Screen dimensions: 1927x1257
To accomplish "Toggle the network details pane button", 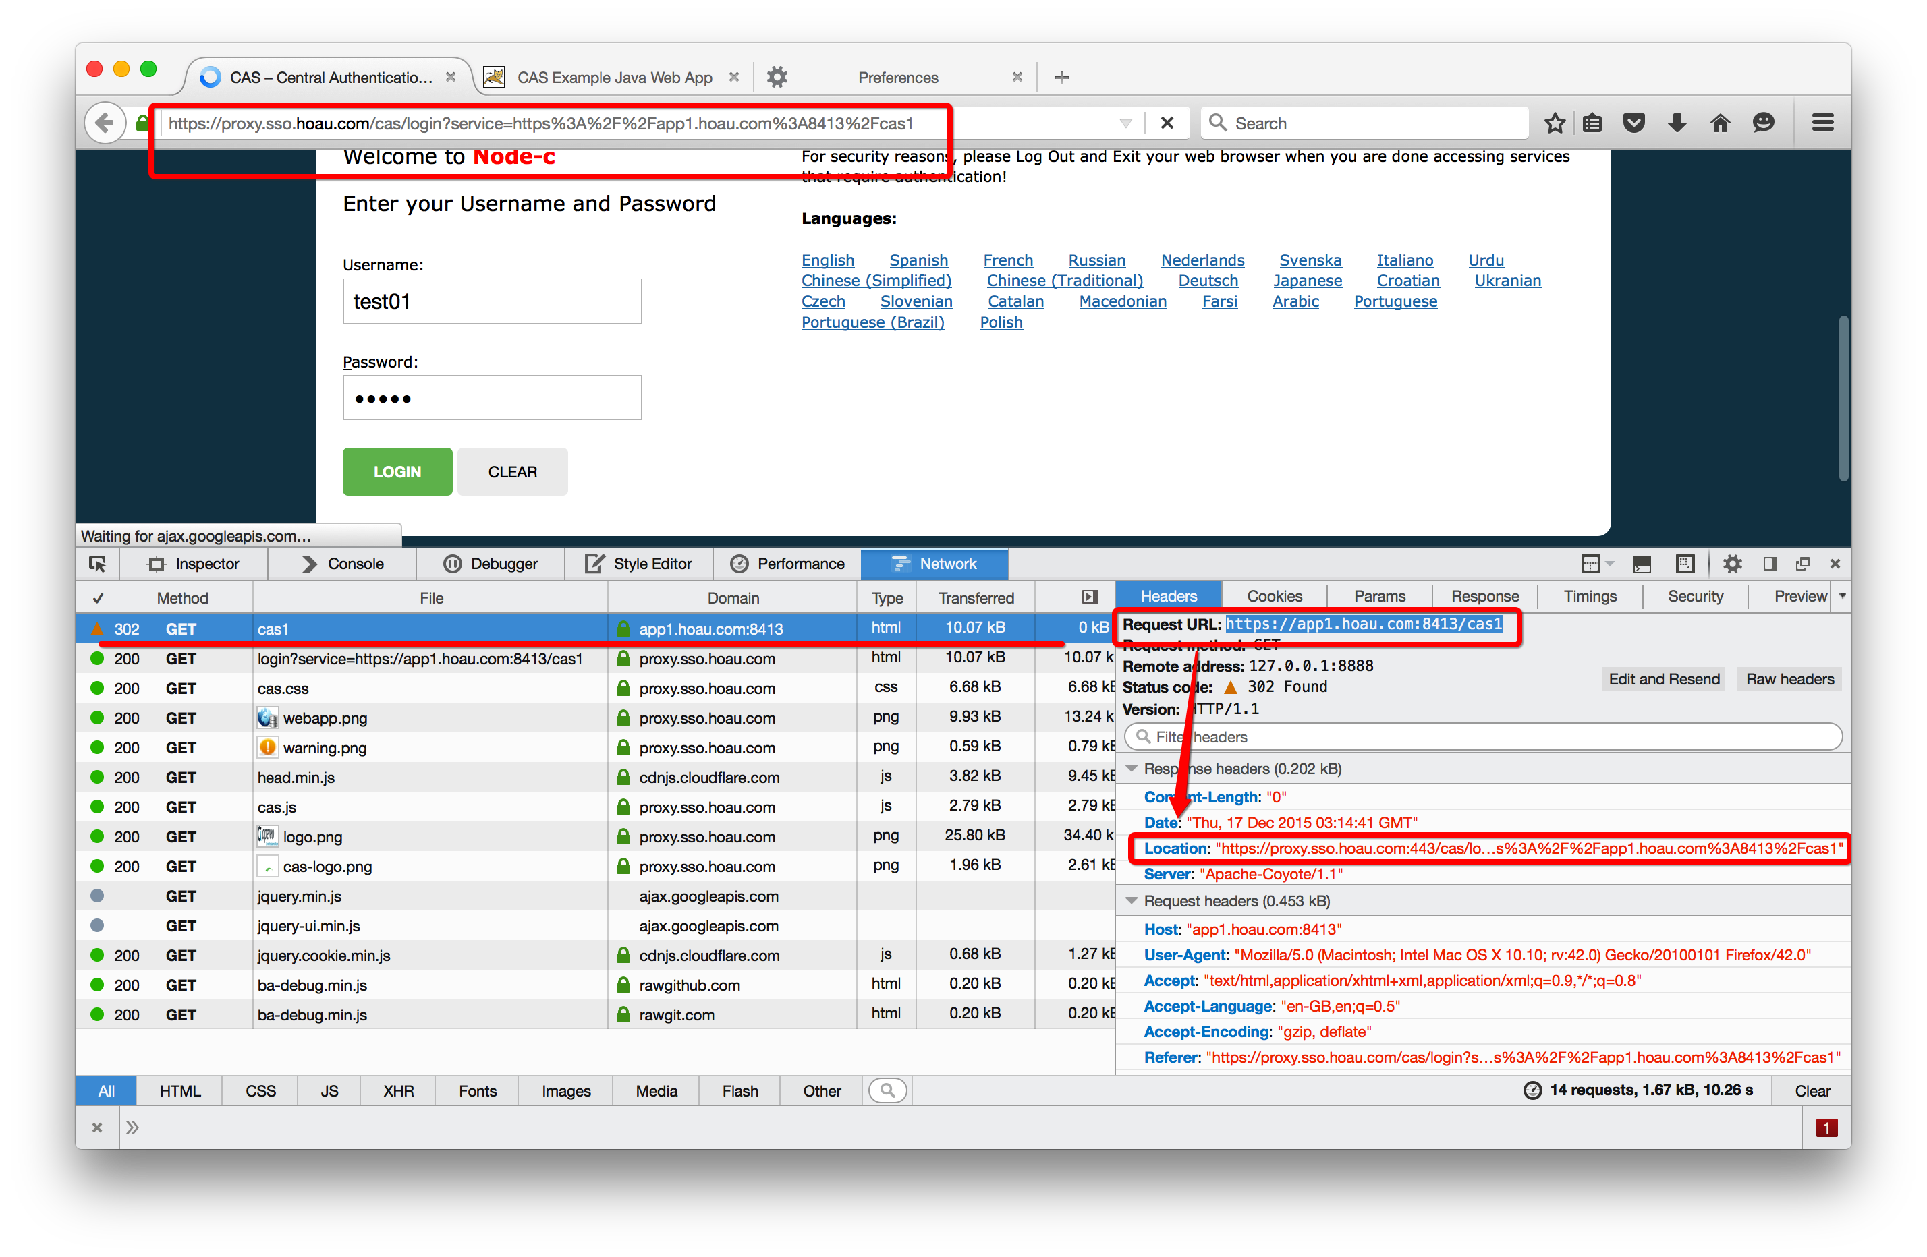I will 1090,597.
